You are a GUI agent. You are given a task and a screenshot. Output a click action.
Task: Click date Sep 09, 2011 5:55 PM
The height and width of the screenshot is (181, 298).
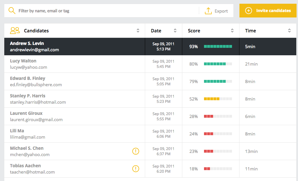coord(163,116)
